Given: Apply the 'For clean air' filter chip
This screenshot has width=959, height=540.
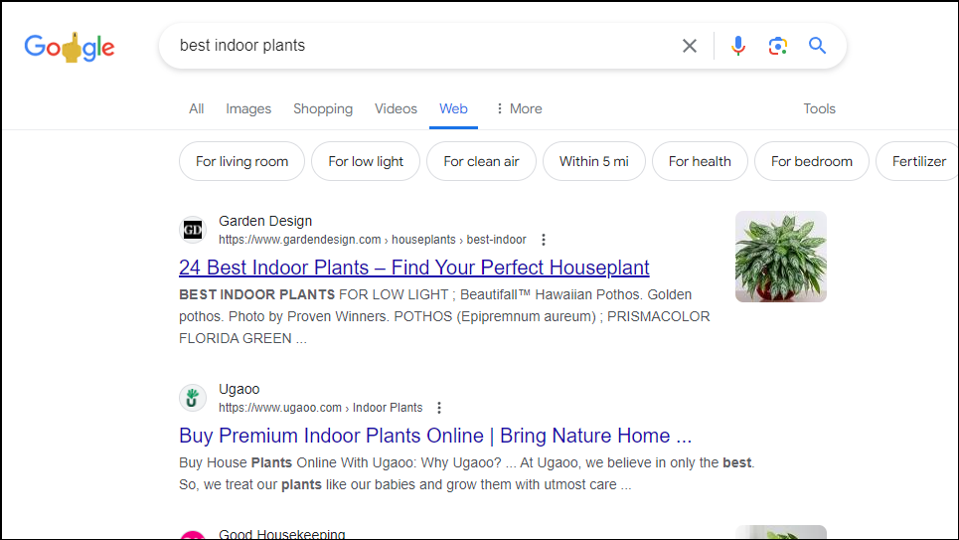Looking at the screenshot, I should click(481, 162).
